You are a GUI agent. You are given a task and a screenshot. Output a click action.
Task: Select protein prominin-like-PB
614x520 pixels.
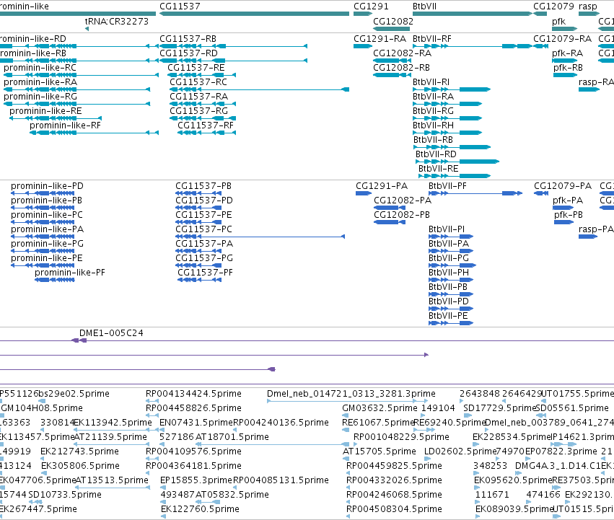pos(46,200)
